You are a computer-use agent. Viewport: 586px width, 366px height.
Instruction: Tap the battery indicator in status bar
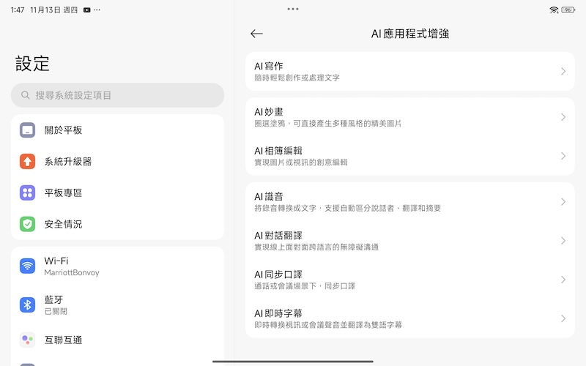(567, 10)
